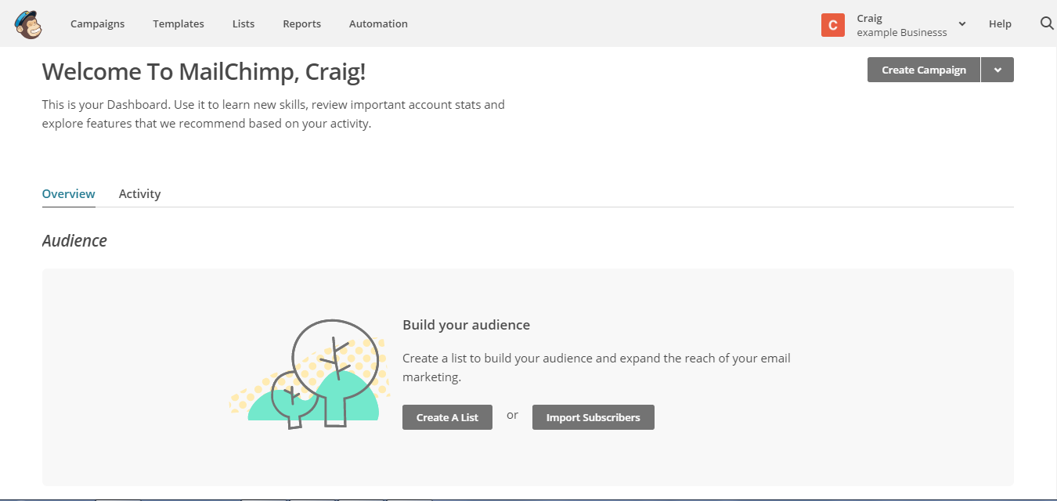This screenshot has height=501, width=1057.
Task: Click the tree illustration in the Audience panel
Action: click(x=309, y=373)
